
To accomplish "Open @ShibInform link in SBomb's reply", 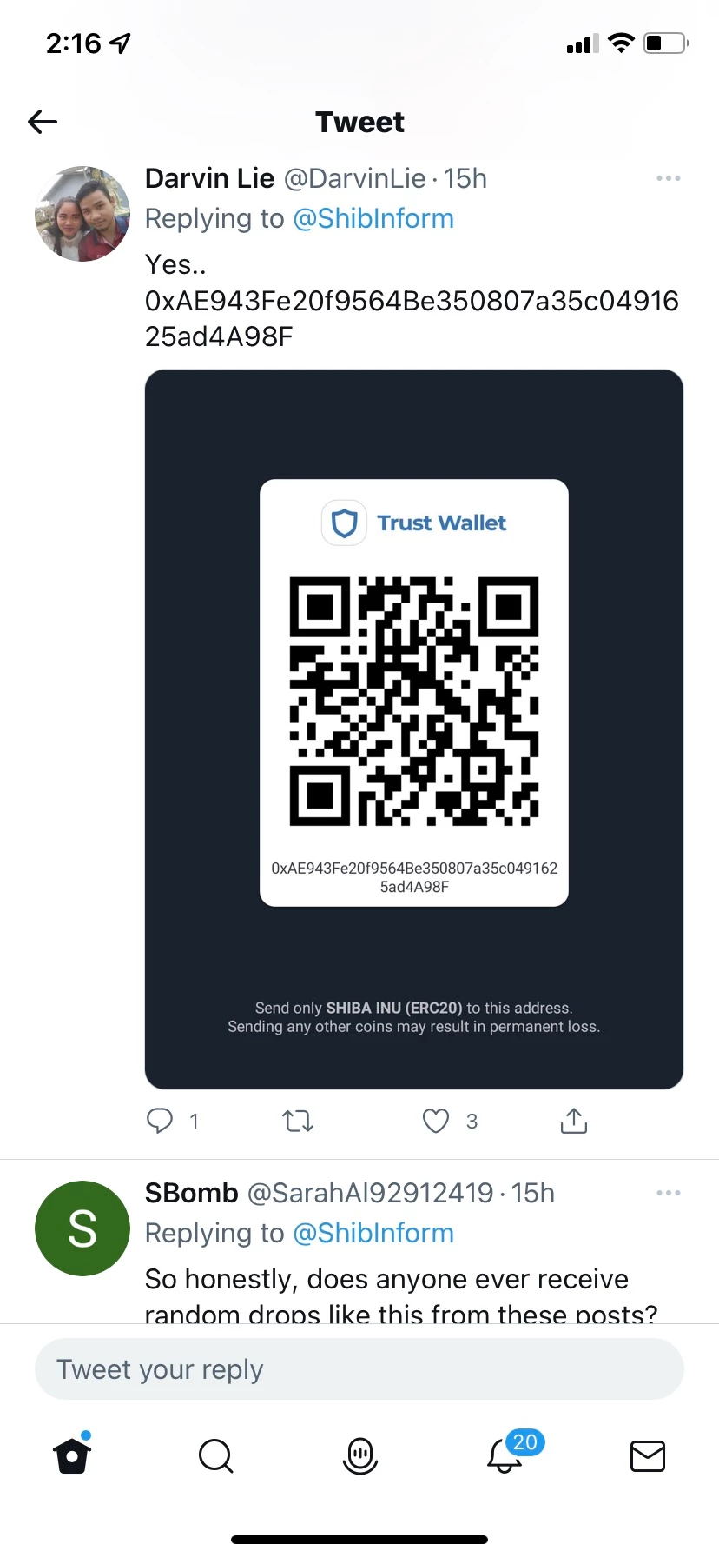I will 373,1233.
